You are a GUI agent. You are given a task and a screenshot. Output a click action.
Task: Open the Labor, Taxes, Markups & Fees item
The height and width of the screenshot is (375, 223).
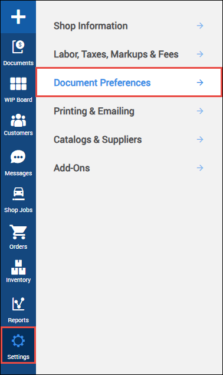[x=129, y=55]
